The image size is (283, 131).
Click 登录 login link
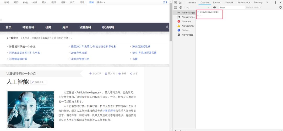tap(165, 2)
